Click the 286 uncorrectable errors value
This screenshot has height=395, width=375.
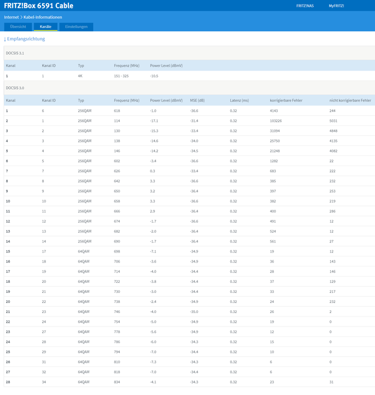click(332, 212)
